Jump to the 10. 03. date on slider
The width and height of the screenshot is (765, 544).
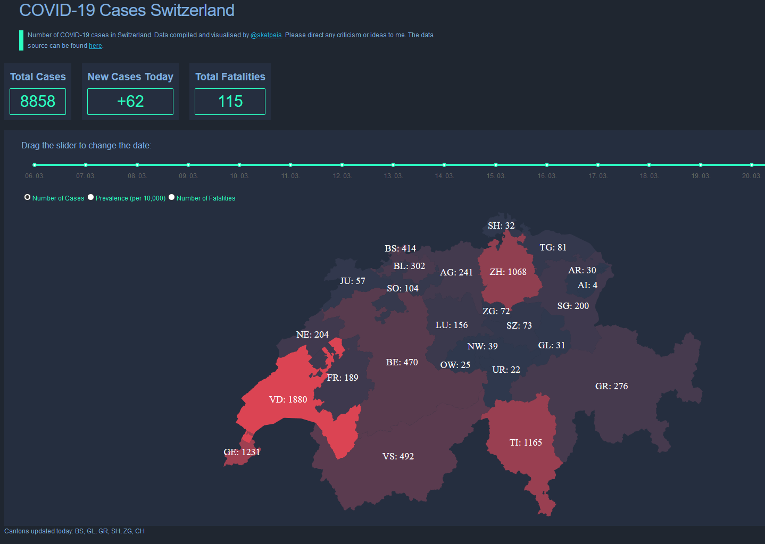pyautogui.click(x=239, y=165)
